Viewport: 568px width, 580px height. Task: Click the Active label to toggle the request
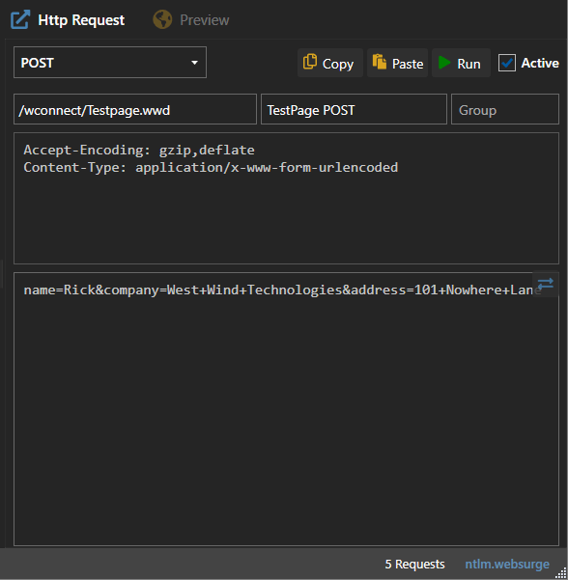[540, 64]
